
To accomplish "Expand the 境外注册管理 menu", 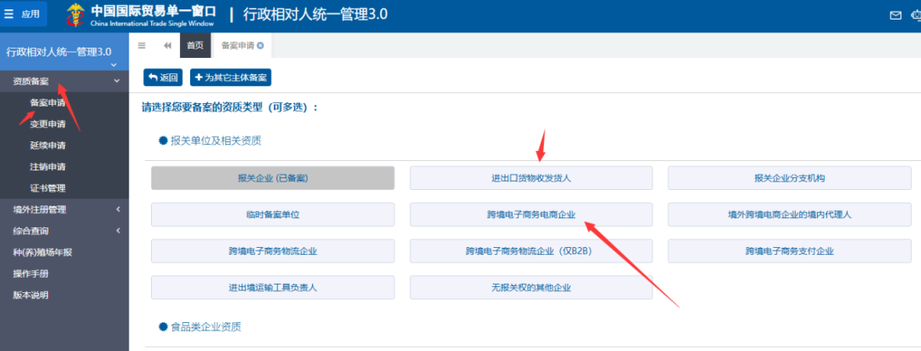I will click(65, 210).
